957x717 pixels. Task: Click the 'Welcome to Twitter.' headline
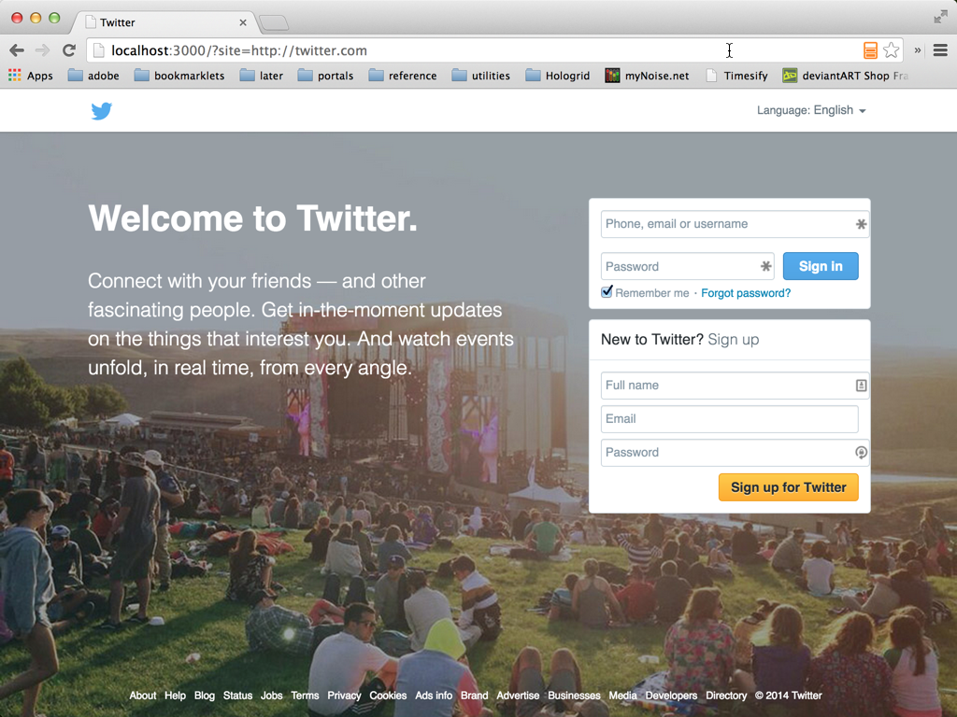point(252,218)
